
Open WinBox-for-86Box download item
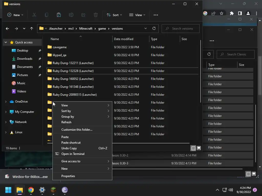[x=26, y=177]
